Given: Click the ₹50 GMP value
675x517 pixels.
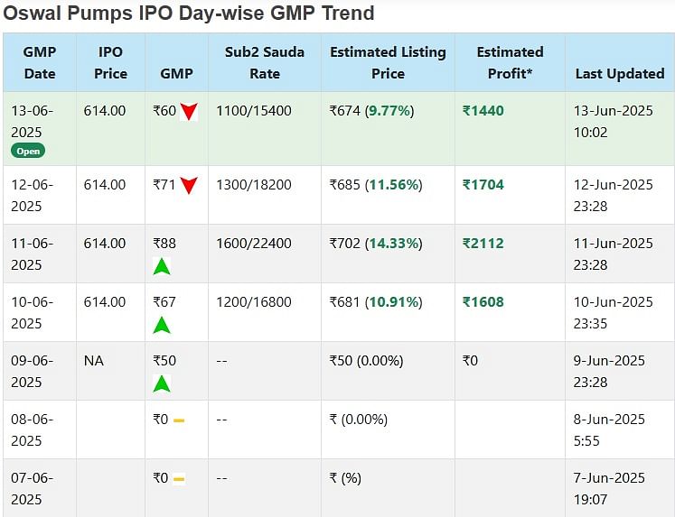Looking at the screenshot, I should click(164, 361).
